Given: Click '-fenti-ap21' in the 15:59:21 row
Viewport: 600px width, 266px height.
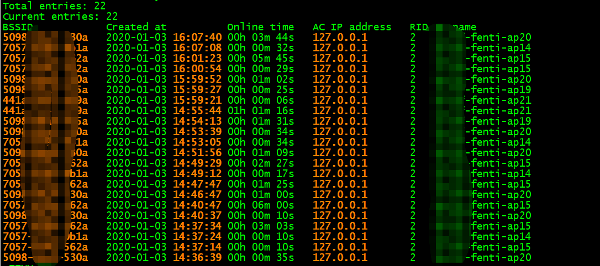Looking at the screenshot, I should click(498, 100).
